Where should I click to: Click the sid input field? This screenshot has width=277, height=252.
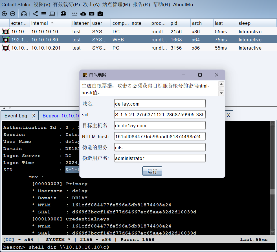click(x=160, y=115)
